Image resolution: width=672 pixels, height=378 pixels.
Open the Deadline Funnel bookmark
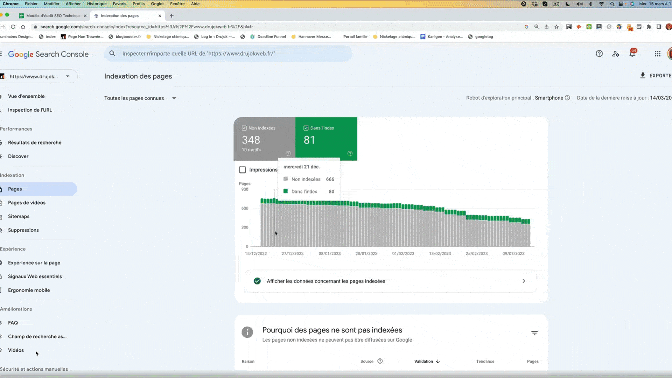pos(268,37)
